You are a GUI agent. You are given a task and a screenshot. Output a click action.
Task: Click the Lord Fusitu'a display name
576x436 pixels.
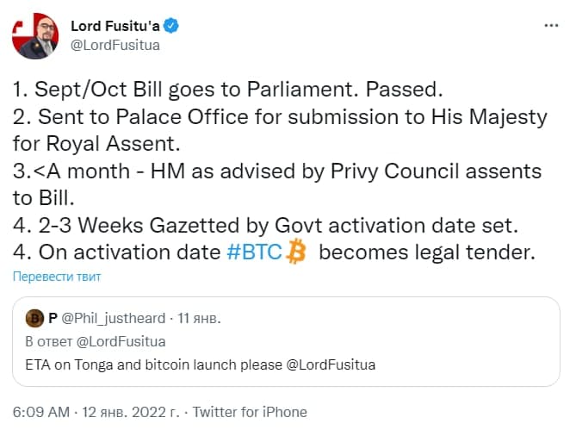(115, 26)
